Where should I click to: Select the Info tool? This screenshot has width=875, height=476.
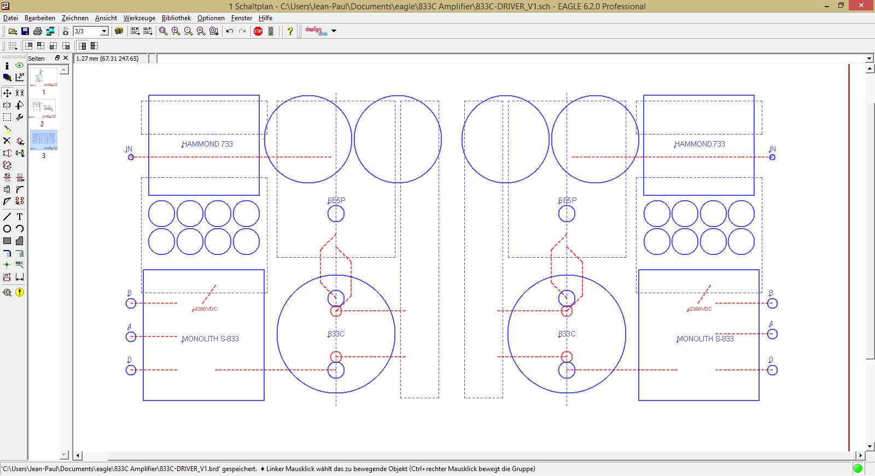(7, 66)
